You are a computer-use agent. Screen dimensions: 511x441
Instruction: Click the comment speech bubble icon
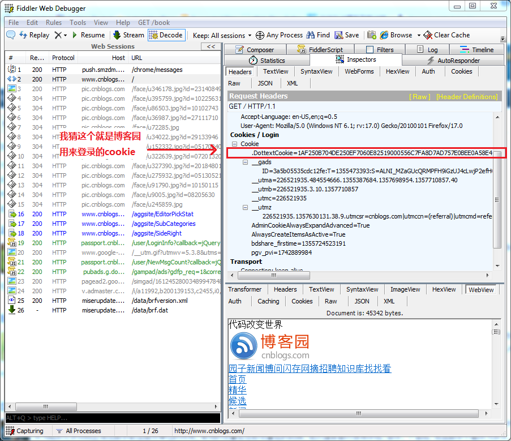(11, 35)
